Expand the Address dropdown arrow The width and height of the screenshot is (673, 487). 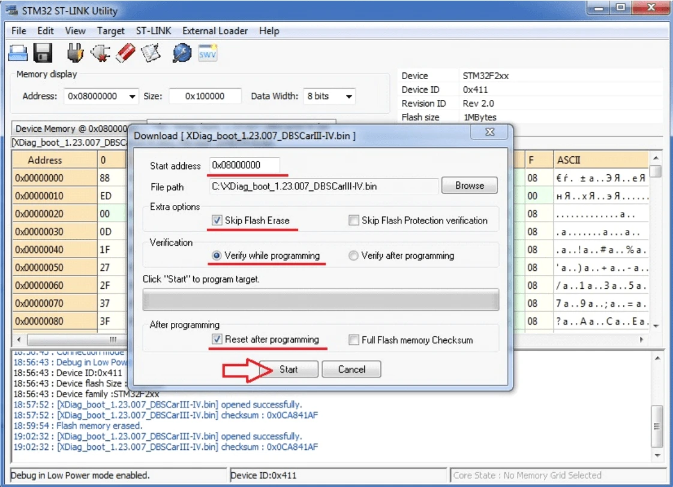132,96
